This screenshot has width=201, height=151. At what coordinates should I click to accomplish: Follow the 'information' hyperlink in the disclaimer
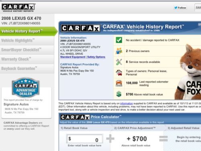pyautogui.click(x=127, y=103)
